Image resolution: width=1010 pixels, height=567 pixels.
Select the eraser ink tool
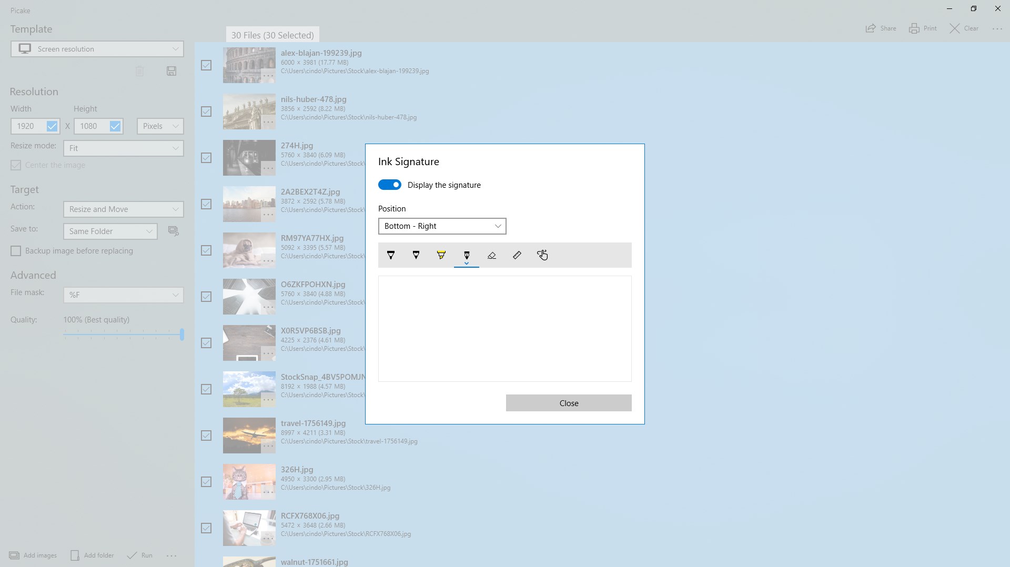click(492, 255)
